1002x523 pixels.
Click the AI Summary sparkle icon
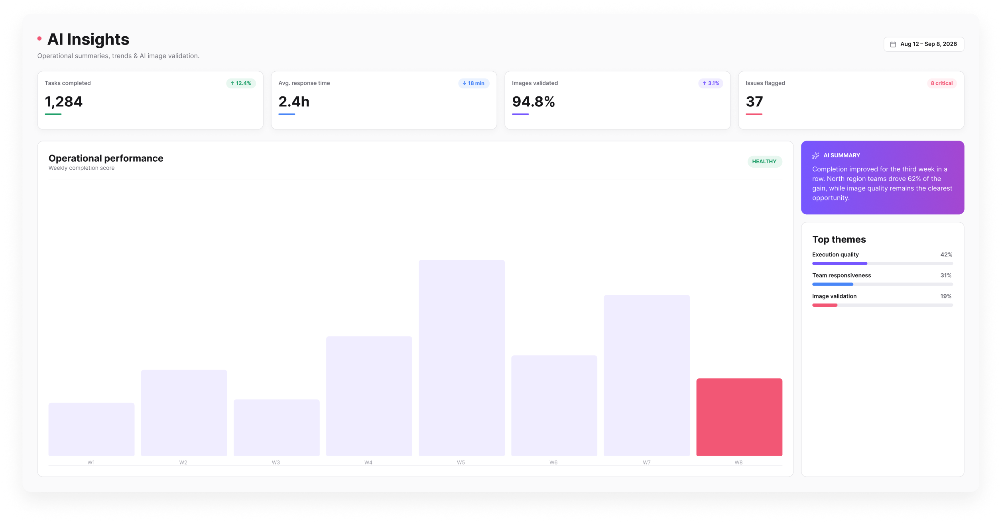[x=816, y=156]
